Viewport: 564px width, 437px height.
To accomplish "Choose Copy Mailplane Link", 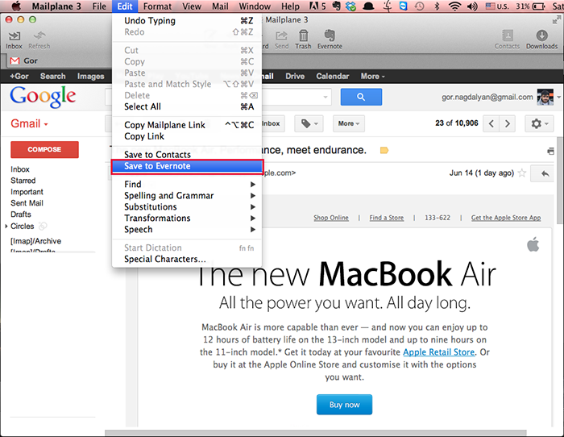I will [187, 125].
